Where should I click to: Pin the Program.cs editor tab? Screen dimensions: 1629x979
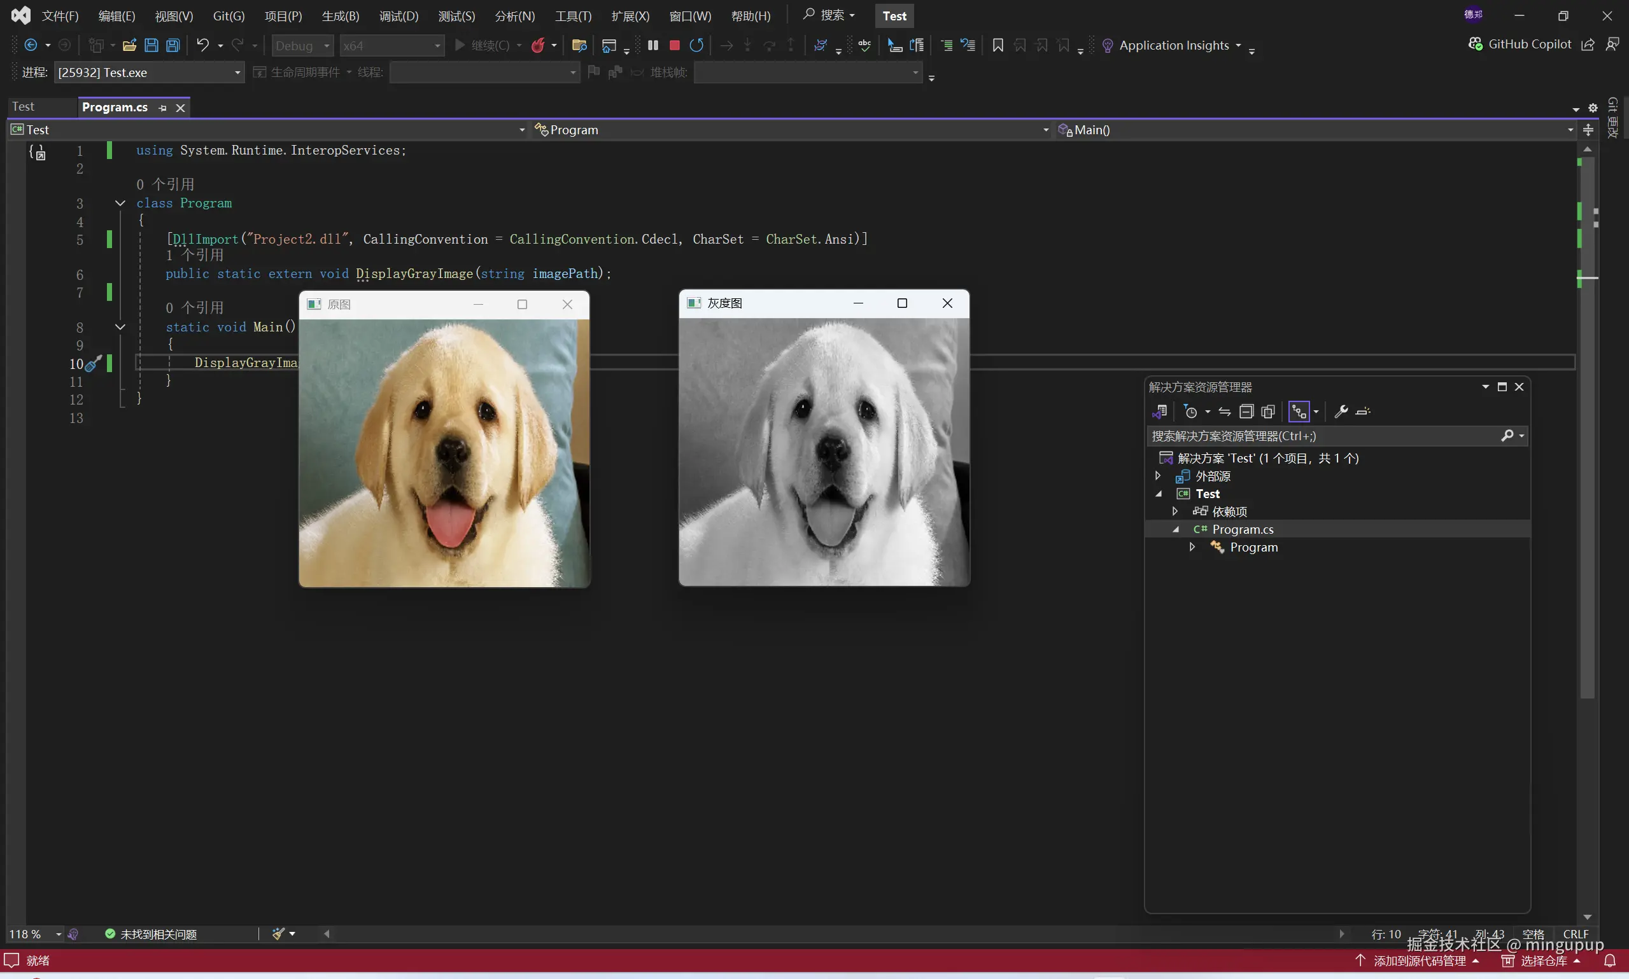coord(162,108)
